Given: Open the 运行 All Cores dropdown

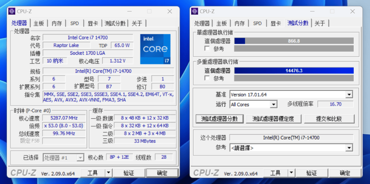Looking at the screenshot, I should tap(254, 104).
